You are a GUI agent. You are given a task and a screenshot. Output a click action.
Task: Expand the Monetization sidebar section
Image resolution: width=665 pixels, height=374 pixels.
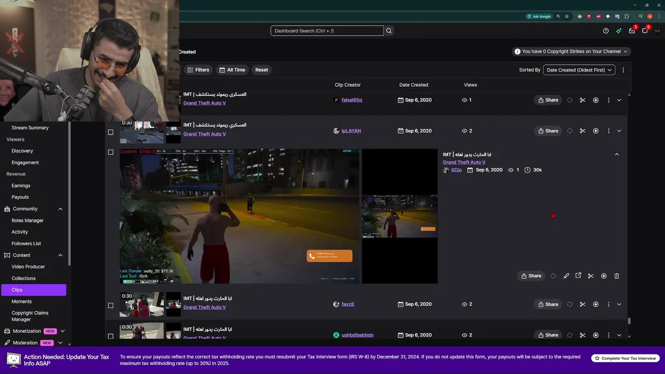[x=62, y=331]
